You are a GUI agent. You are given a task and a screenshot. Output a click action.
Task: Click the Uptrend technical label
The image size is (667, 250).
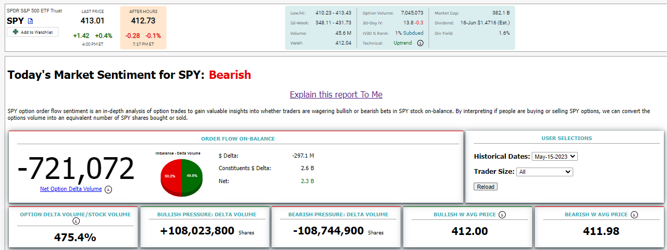click(403, 43)
